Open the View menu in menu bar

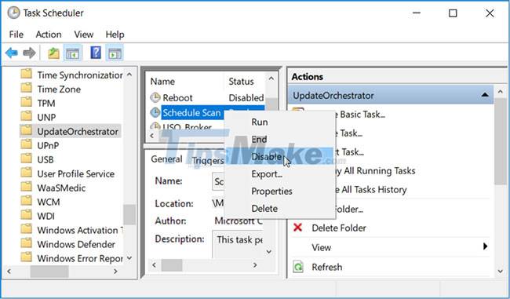pyautogui.click(x=84, y=35)
